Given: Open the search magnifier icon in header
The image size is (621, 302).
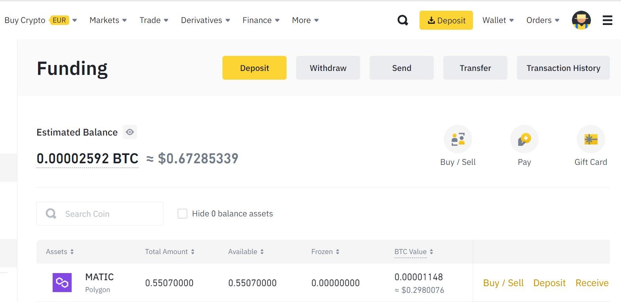Looking at the screenshot, I should (x=403, y=20).
